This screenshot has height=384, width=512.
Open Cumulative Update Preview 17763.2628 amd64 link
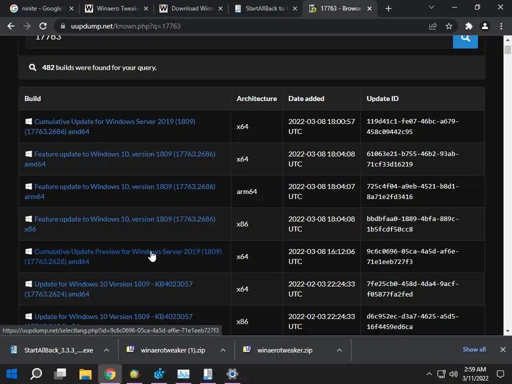tap(123, 256)
